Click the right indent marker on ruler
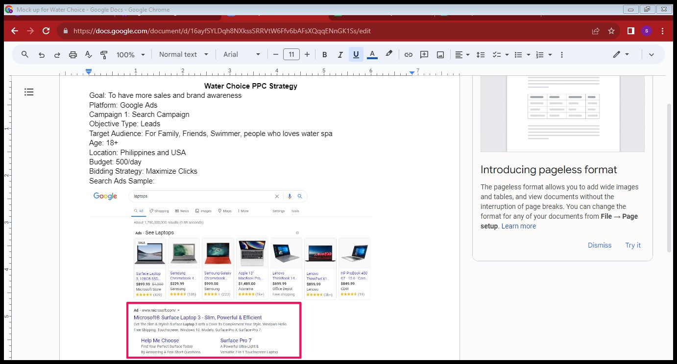 412,72
